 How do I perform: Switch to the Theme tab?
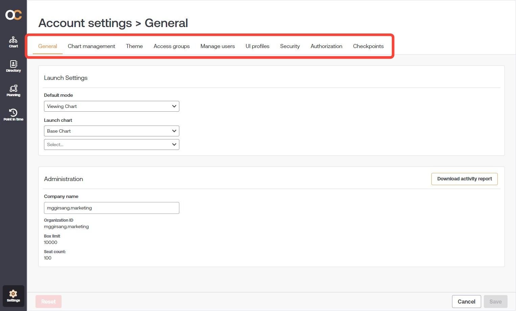[134, 46]
